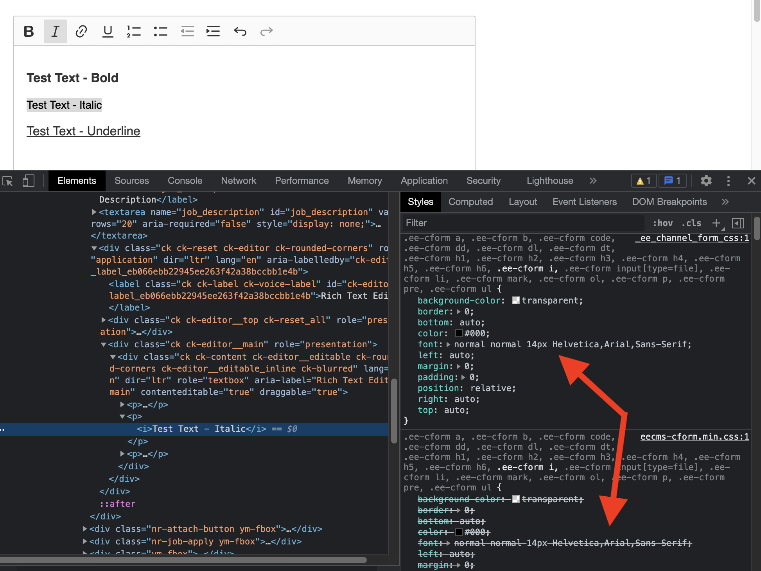Viewport: 761px width, 571px height.
Task: Click the Bold formatting icon
Action: (x=29, y=31)
